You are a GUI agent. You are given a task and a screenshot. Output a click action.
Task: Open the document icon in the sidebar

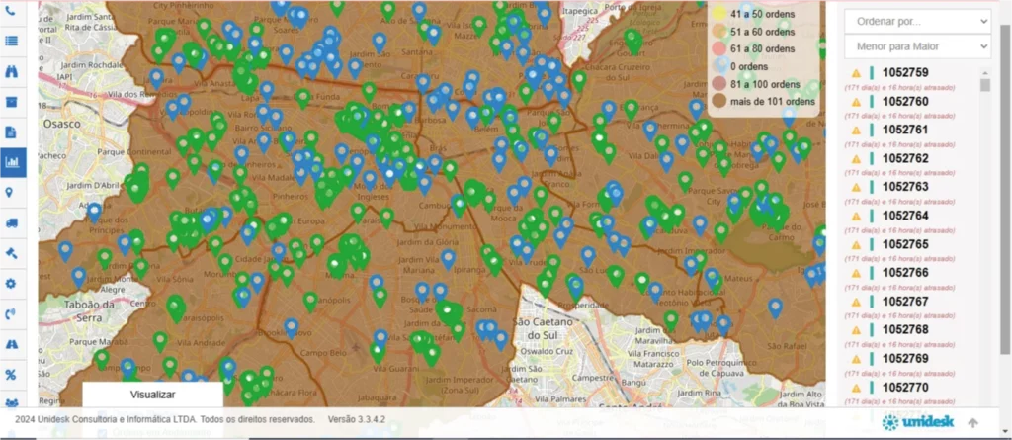[12, 132]
